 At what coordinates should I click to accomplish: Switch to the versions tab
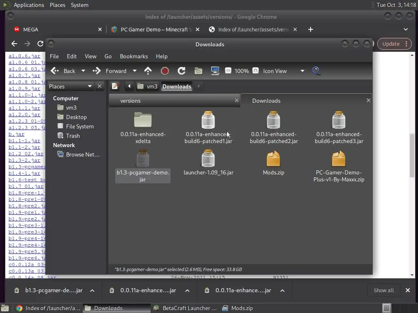(x=174, y=101)
